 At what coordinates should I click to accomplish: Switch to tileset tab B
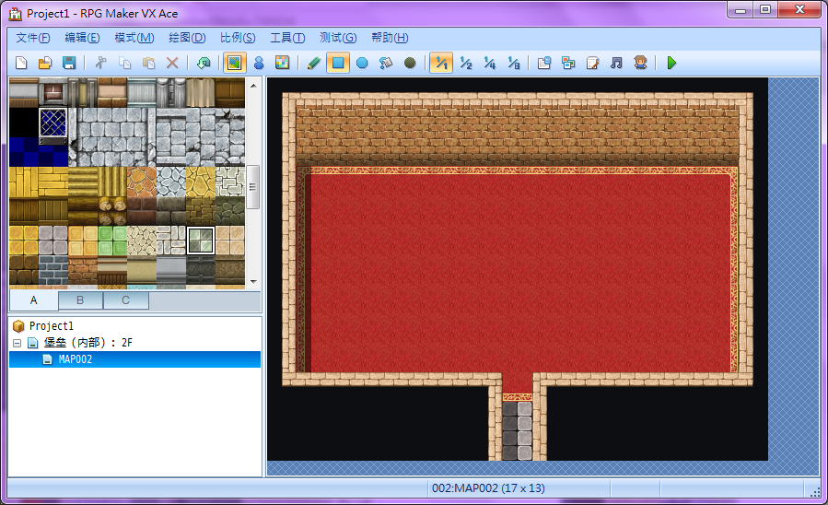coord(80,300)
